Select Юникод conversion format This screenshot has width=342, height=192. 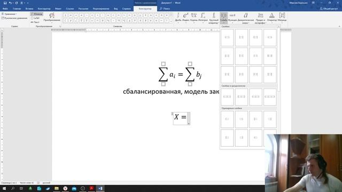click(x=36, y=14)
